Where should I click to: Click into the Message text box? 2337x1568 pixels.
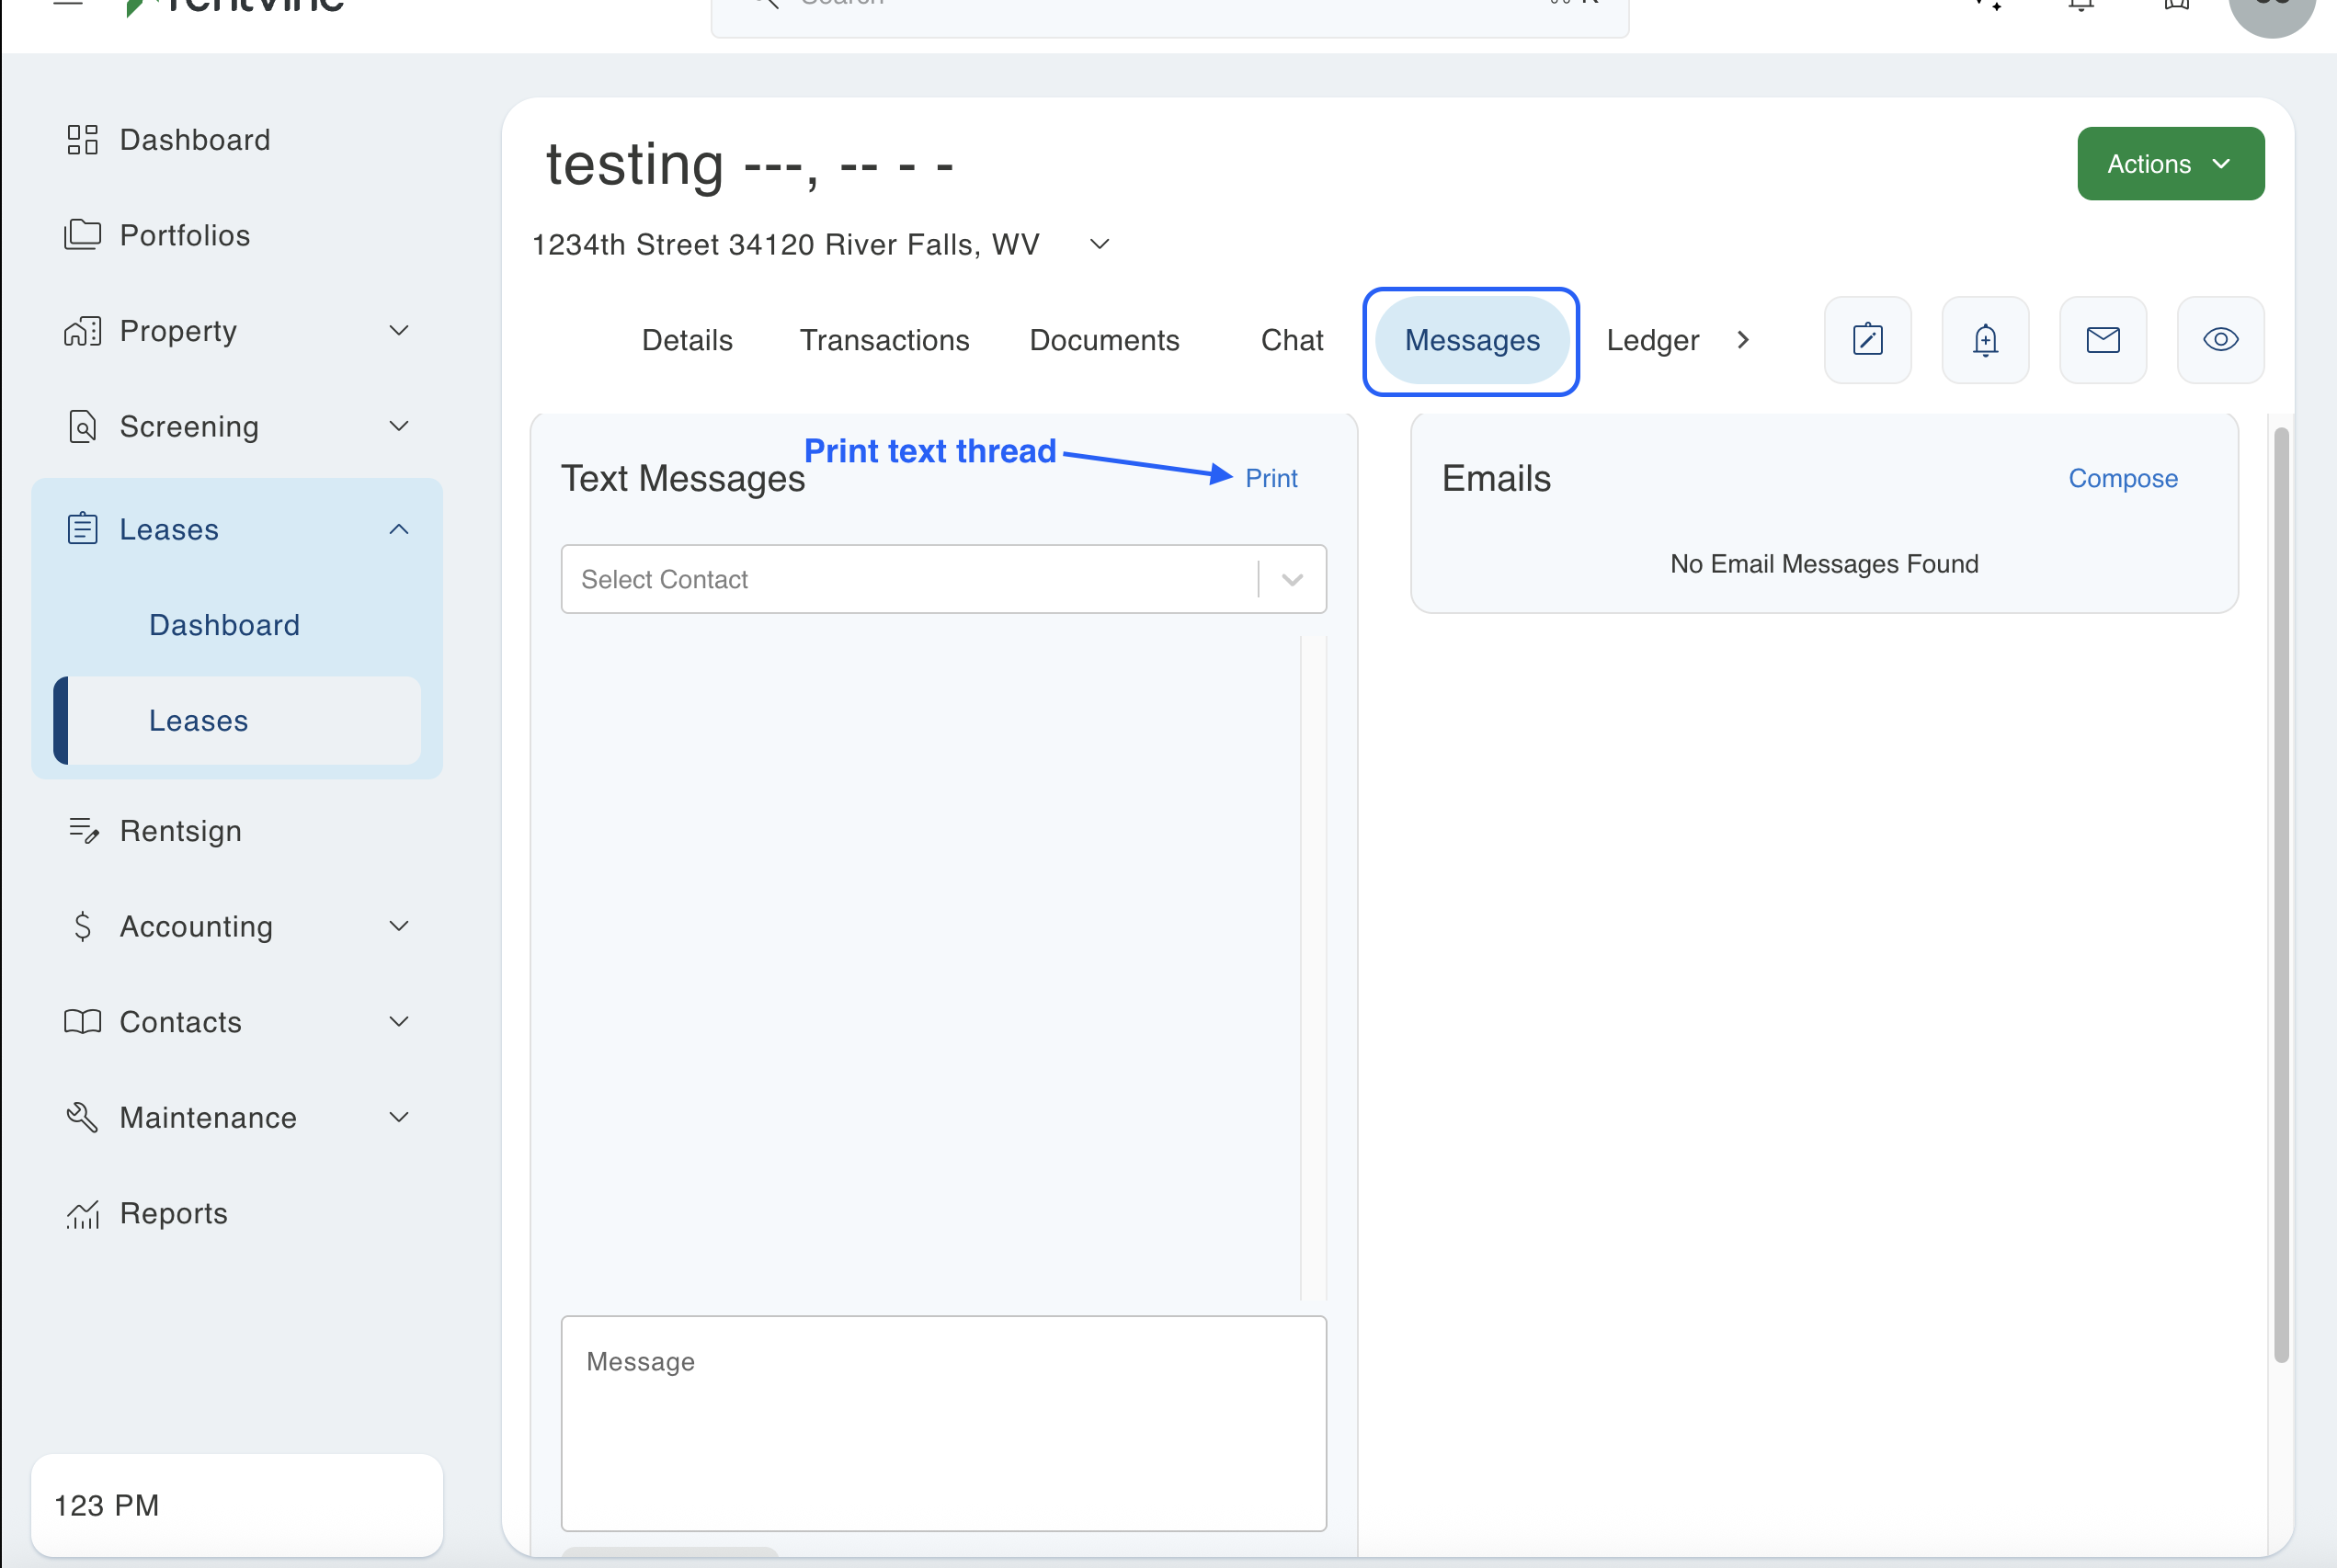(x=943, y=1422)
